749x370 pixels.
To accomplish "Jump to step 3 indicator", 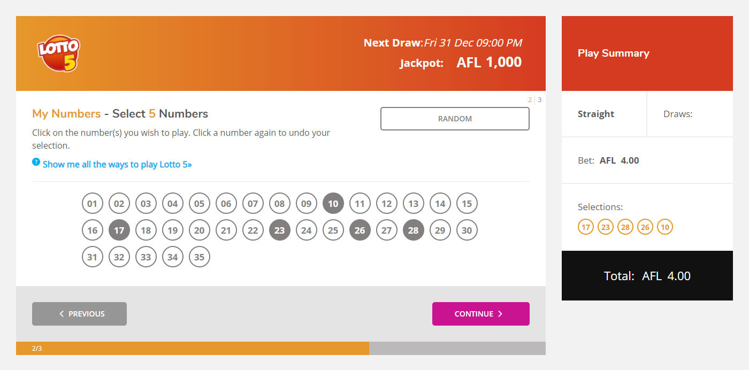I will tap(540, 99).
